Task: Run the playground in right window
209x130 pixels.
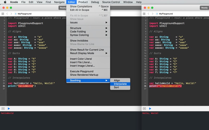Action: click(x=150, y=108)
